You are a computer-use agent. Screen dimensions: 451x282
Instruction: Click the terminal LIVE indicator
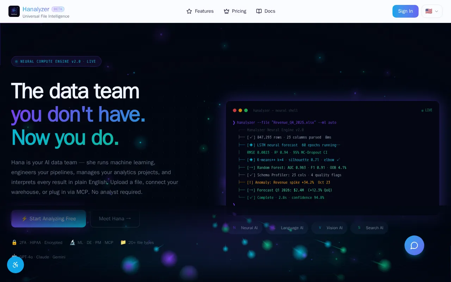[x=427, y=110]
